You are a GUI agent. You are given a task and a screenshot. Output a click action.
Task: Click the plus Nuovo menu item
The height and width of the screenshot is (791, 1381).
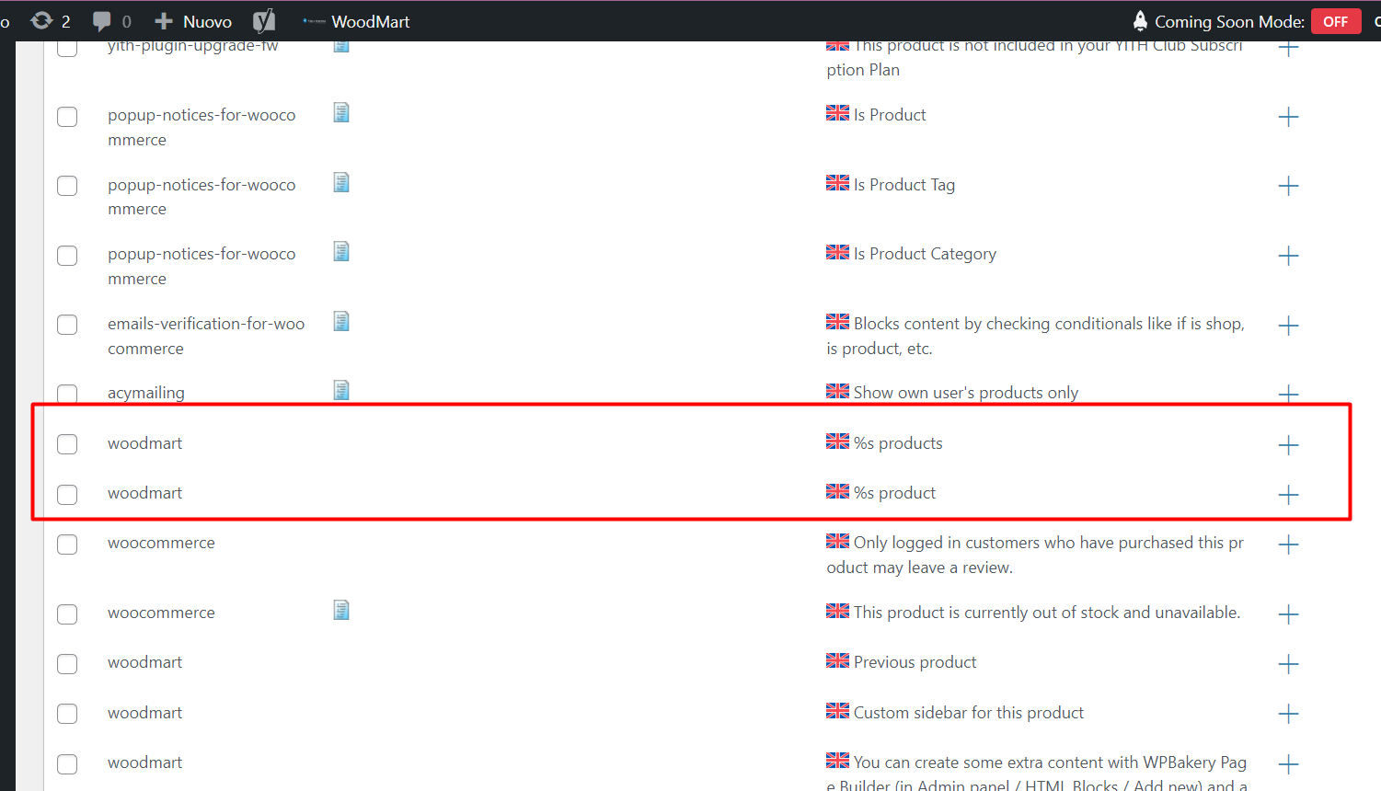pos(193,20)
